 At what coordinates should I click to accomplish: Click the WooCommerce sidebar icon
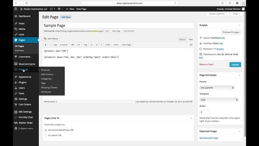click(16, 64)
